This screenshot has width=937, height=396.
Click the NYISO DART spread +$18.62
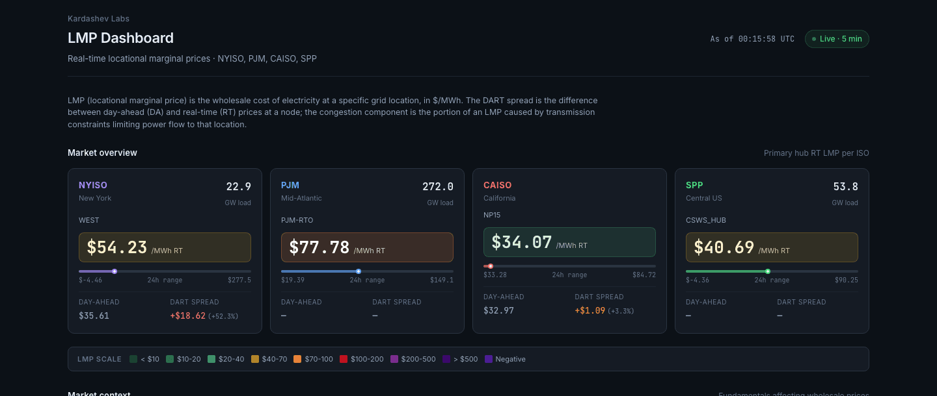coord(188,316)
